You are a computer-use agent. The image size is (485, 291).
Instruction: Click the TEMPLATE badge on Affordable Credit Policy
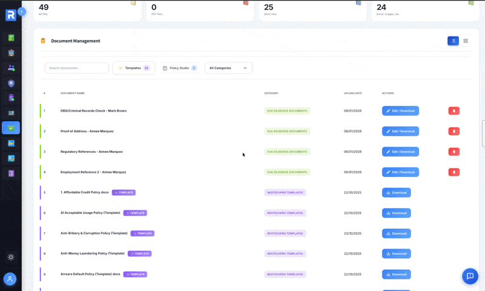tap(124, 192)
